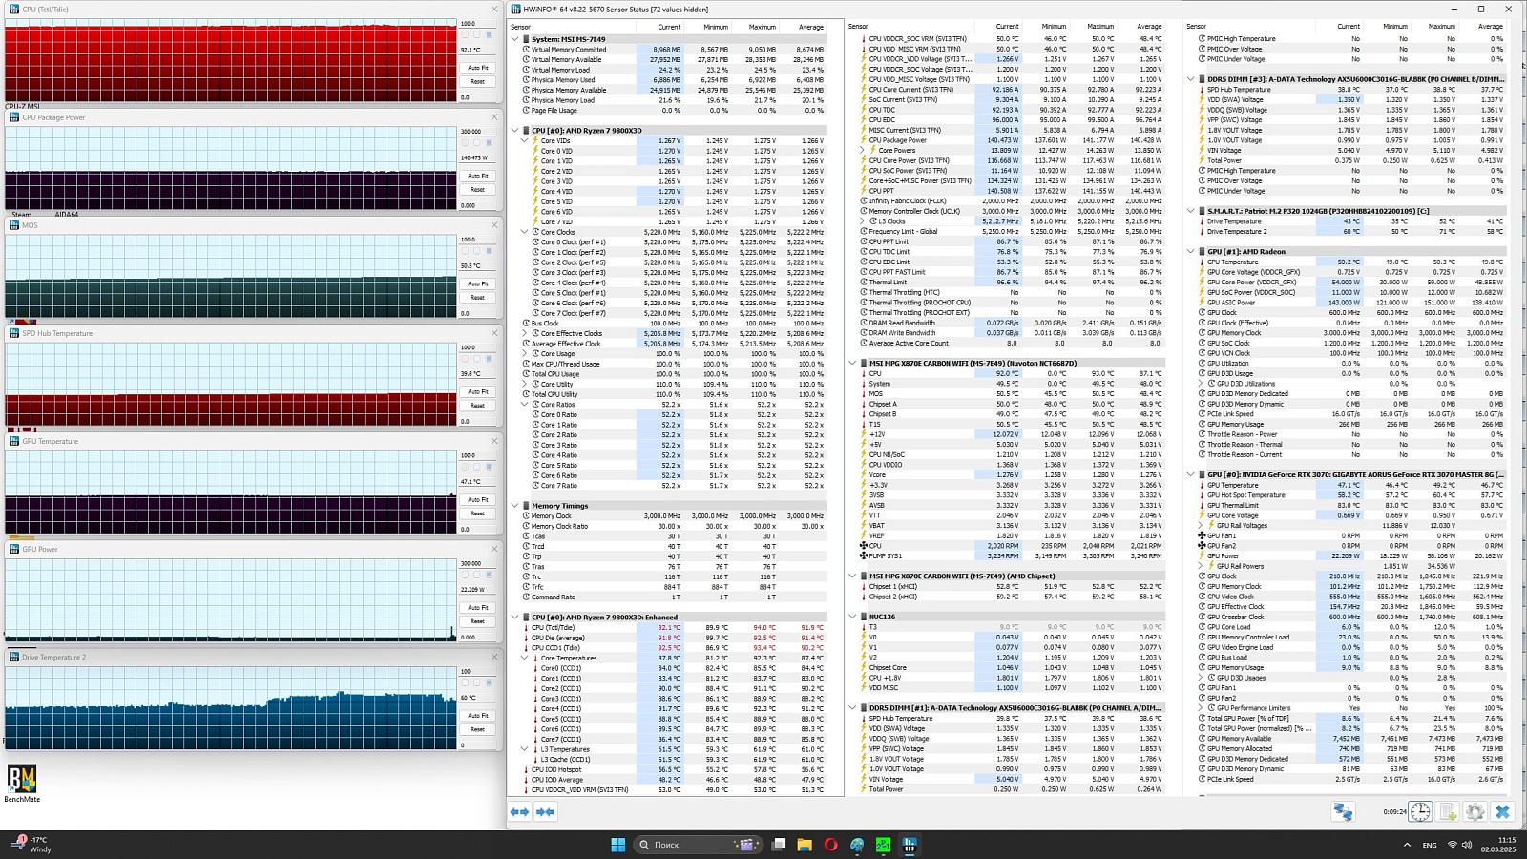The image size is (1527, 859).
Task: Collapse the Memory Timings group
Action: [x=515, y=506]
